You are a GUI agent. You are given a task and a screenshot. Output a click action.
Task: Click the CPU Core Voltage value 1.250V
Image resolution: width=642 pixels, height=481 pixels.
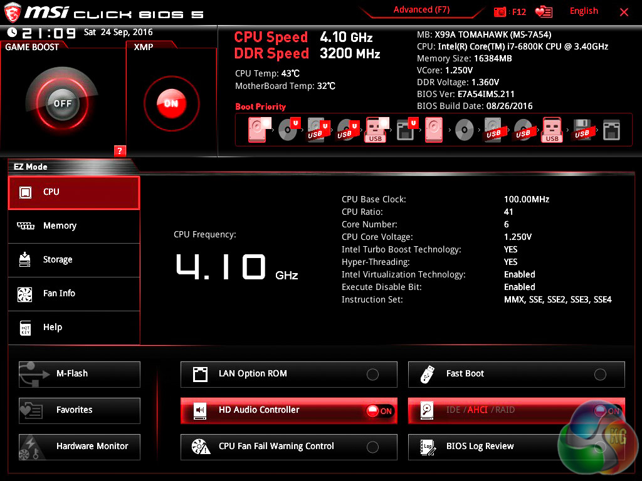(x=517, y=237)
